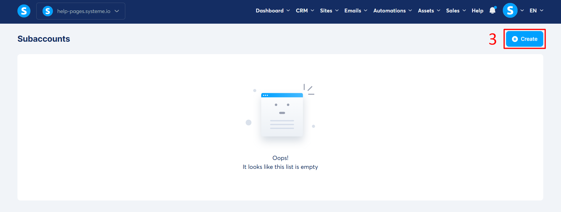The width and height of the screenshot is (561, 212).
Task: Open the Automations menu
Action: click(x=392, y=11)
